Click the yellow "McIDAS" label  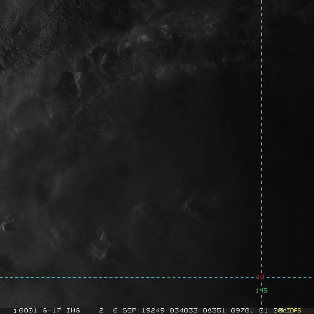[x=290, y=310]
